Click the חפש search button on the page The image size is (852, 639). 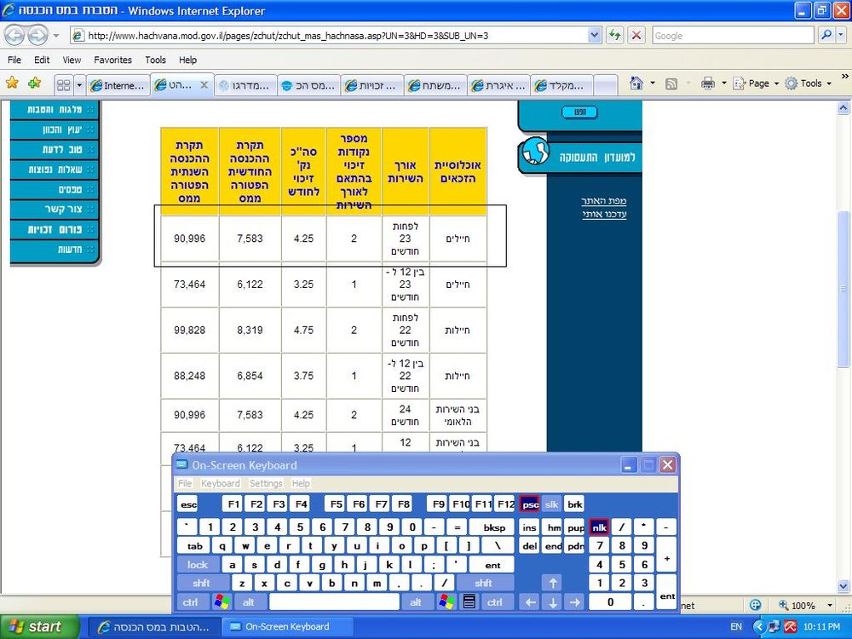(579, 112)
